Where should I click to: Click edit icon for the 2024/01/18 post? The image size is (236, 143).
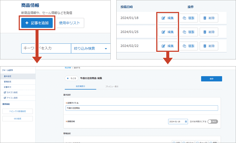164,18
